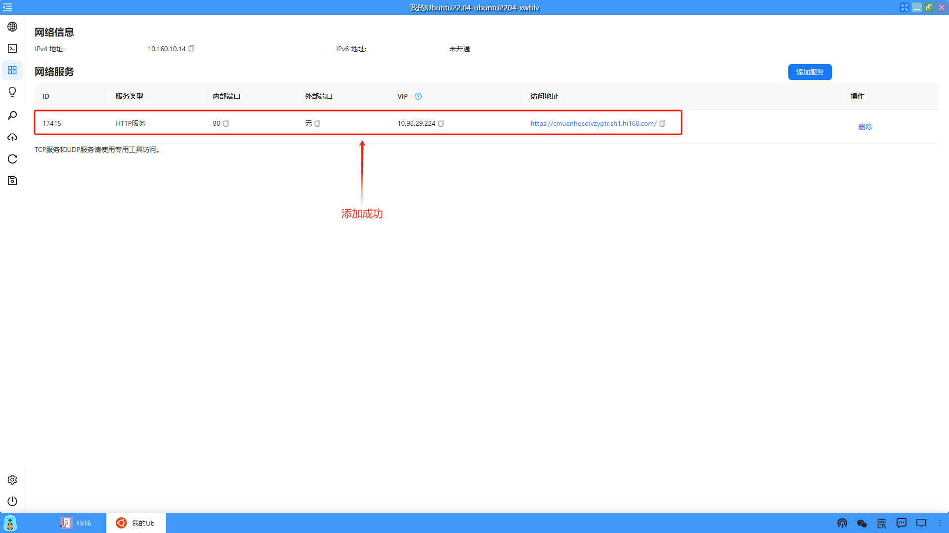The height and width of the screenshot is (533, 949).
Task: Toggle the sidebar with the hamburger icon
Action: pyautogui.click(x=7, y=7)
